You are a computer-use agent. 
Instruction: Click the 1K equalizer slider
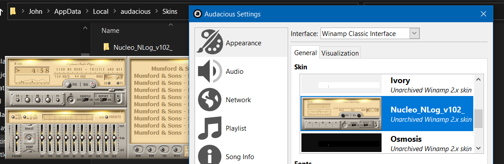point(74,137)
